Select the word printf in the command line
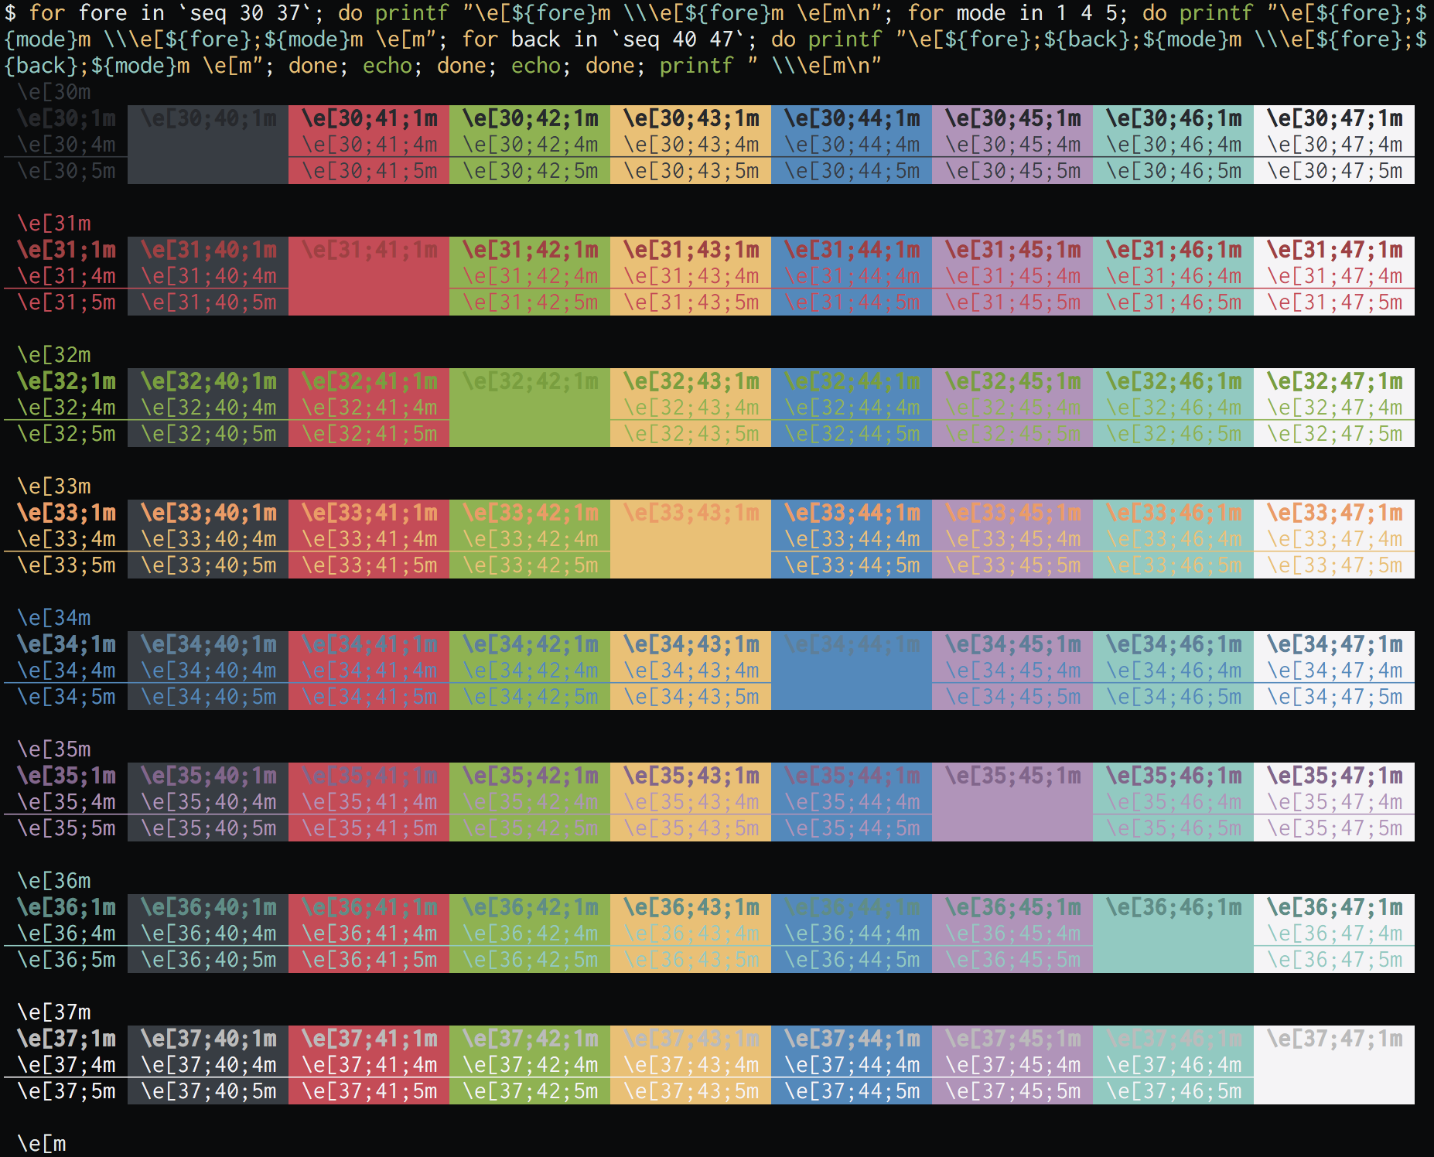The width and height of the screenshot is (1434, 1157). pyautogui.click(x=411, y=13)
